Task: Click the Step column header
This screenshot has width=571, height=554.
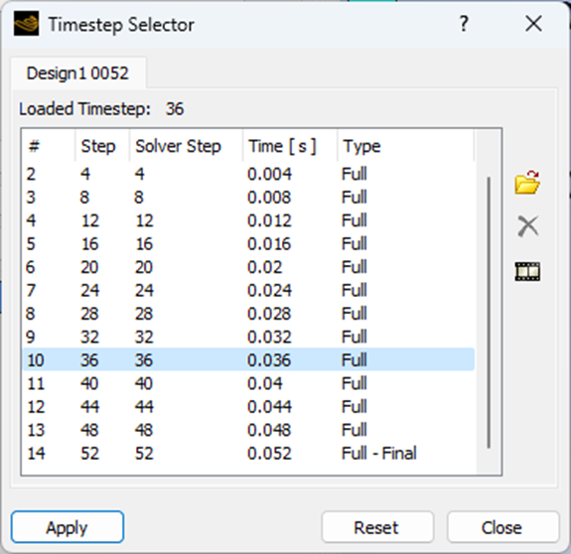Action: click(x=102, y=146)
